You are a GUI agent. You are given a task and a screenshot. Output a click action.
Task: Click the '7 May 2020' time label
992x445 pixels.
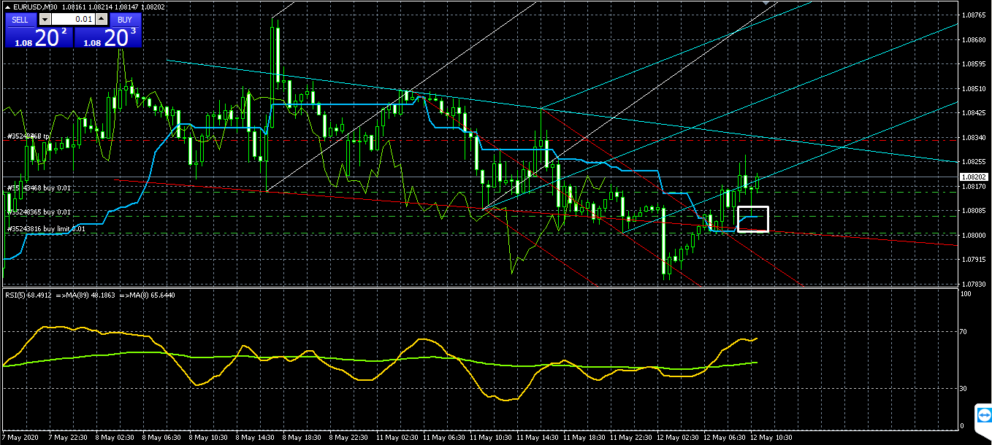click(20, 438)
